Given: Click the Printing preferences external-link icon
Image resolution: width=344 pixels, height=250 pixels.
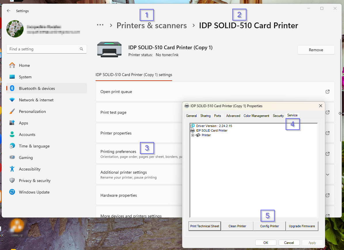Looking at the screenshot, I should tap(328, 154).
